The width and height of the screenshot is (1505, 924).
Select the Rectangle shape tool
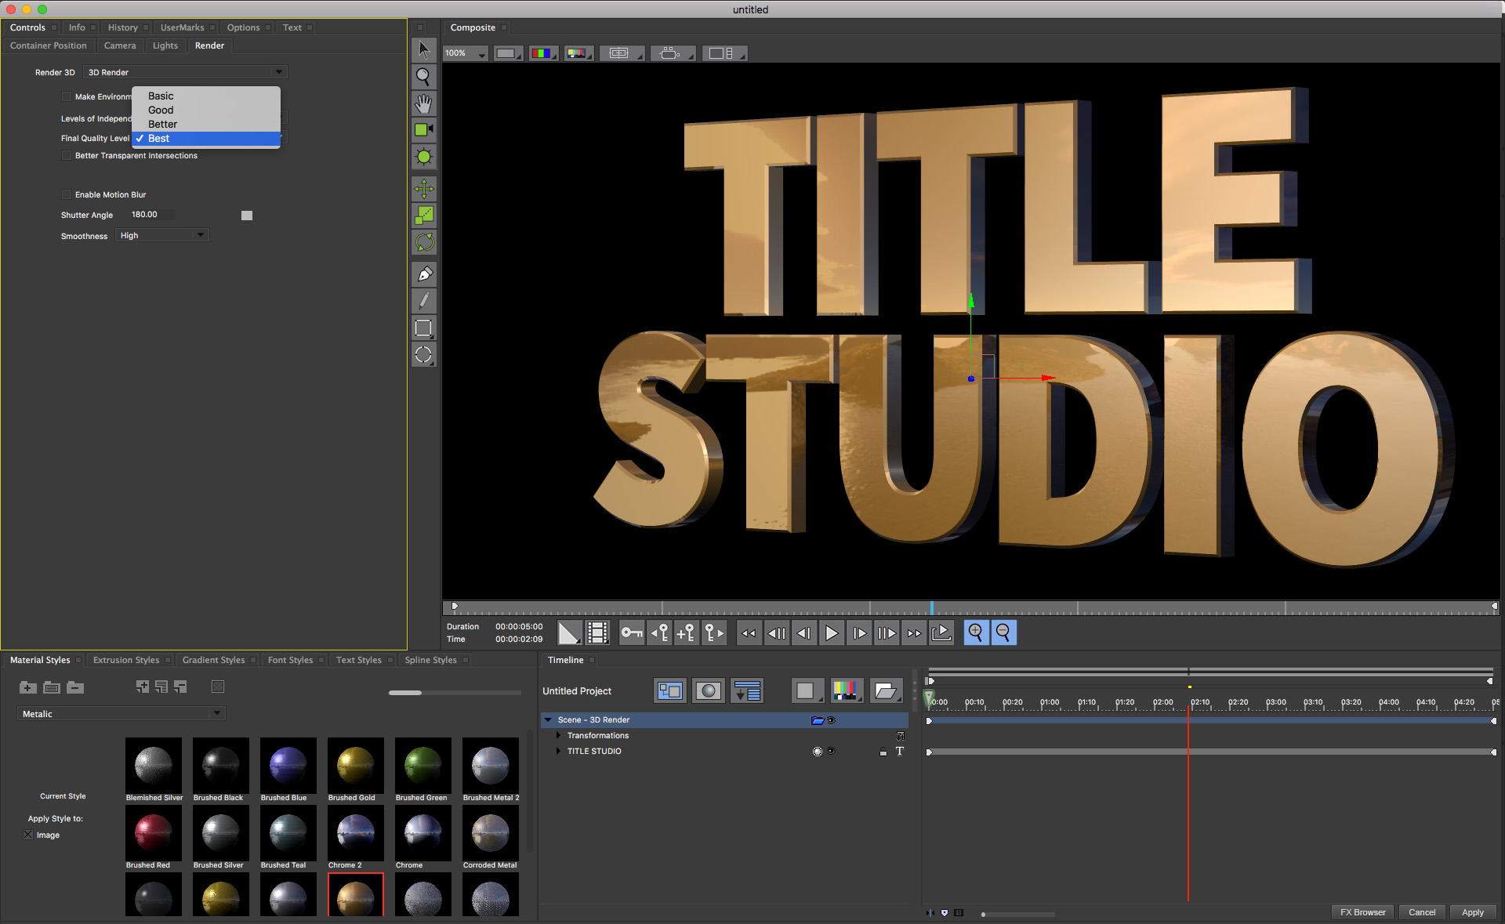pos(423,328)
